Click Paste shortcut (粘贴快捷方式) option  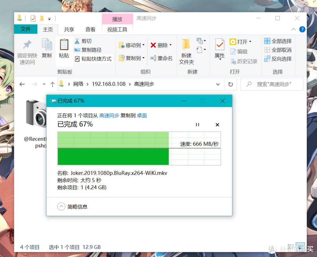point(93,59)
